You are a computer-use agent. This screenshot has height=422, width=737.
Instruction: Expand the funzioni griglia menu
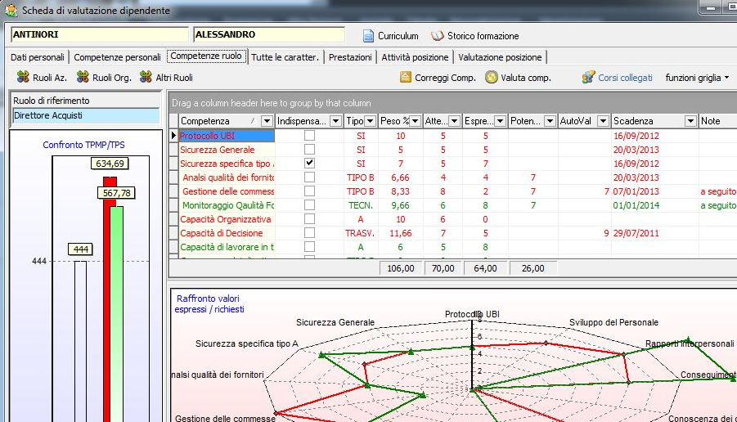(x=697, y=78)
